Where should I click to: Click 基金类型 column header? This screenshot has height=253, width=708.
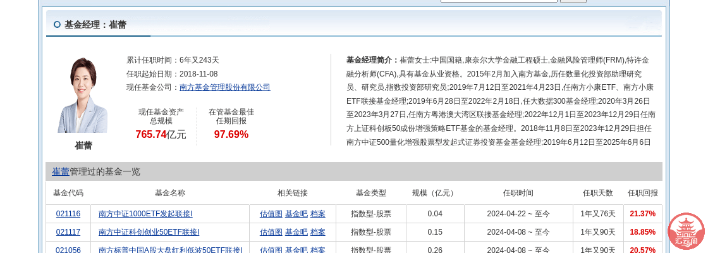(371, 193)
